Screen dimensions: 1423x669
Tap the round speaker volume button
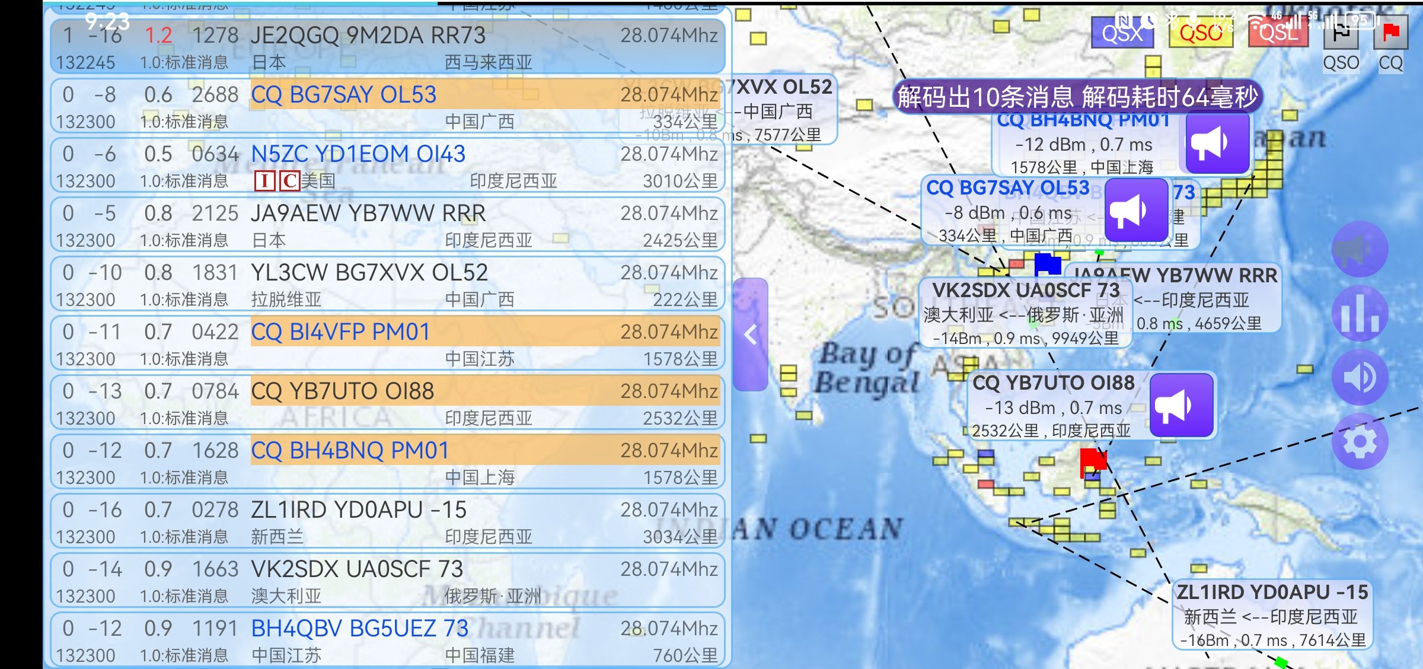(1360, 378)
